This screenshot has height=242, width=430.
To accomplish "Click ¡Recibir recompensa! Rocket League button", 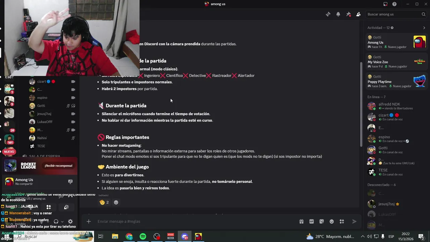I will click(58, 166).
